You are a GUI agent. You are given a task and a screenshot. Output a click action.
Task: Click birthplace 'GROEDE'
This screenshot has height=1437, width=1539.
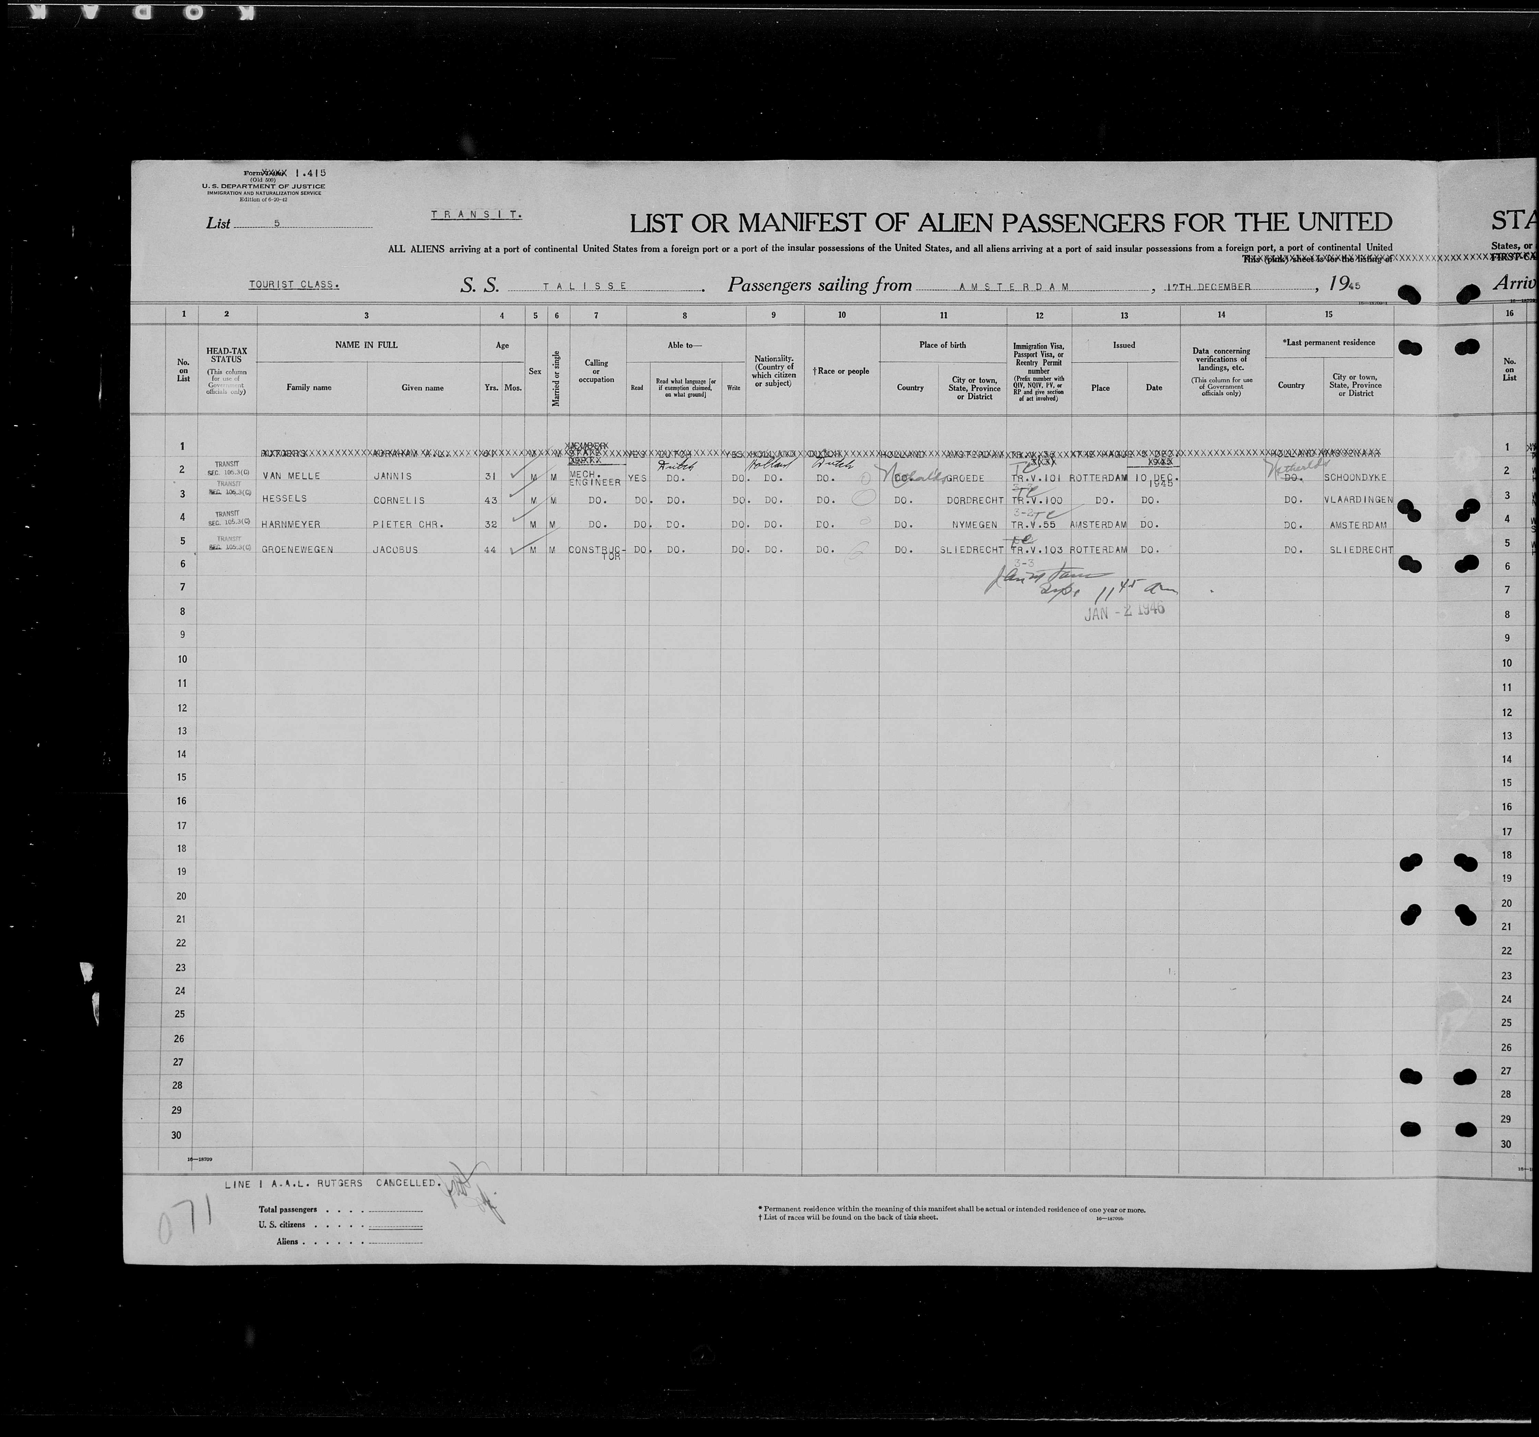(966, 478)
